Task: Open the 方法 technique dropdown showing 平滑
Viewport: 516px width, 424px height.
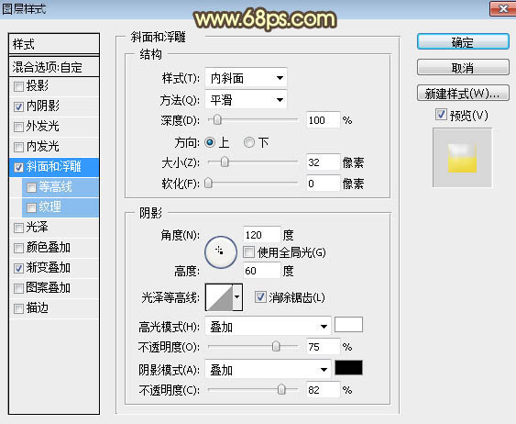Action: tap(246, 99)
